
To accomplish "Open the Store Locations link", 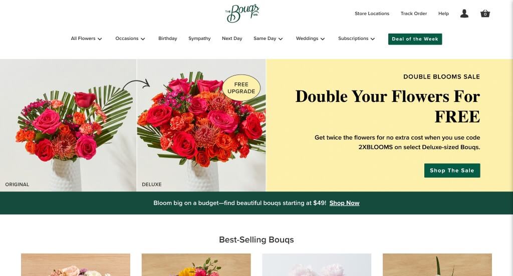I will [x=372, y=13].
